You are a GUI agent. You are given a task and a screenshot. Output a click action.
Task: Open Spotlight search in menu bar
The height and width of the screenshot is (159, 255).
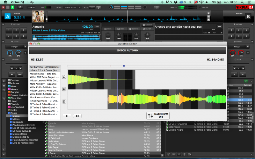tap(242, 2)
